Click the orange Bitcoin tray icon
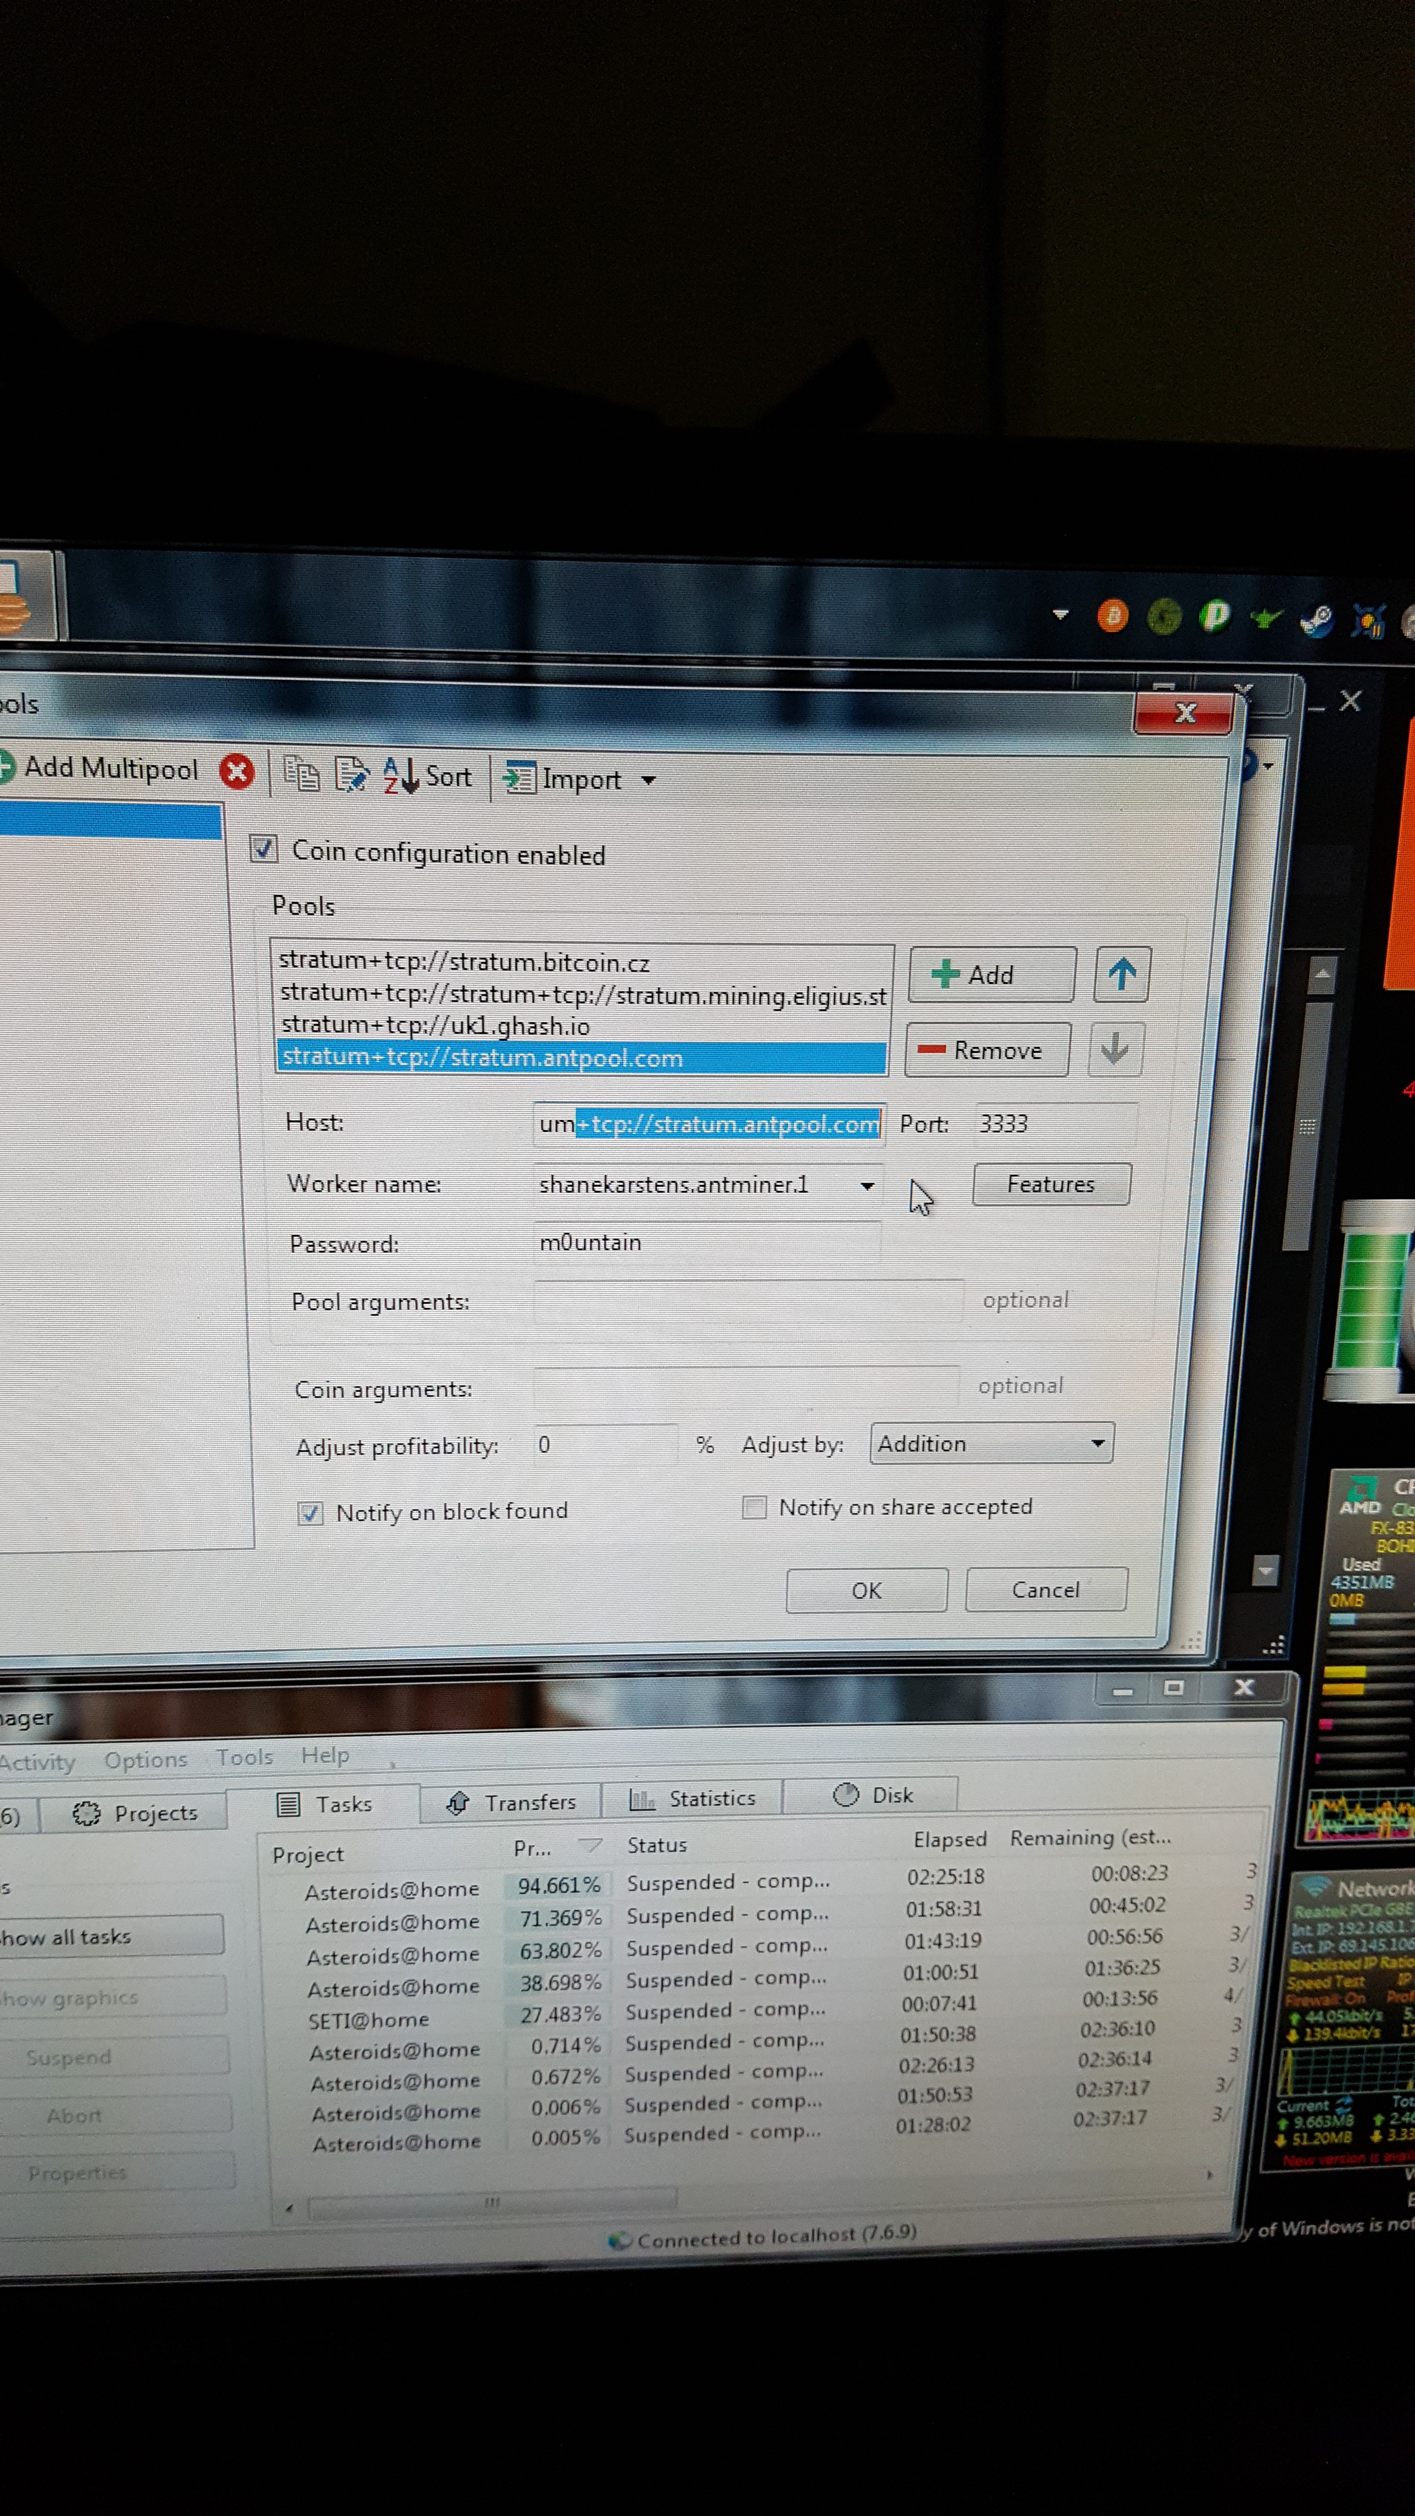The height and width of the screenshot is (2516, 1415). pyautogui.click(x=1112, y=615)
